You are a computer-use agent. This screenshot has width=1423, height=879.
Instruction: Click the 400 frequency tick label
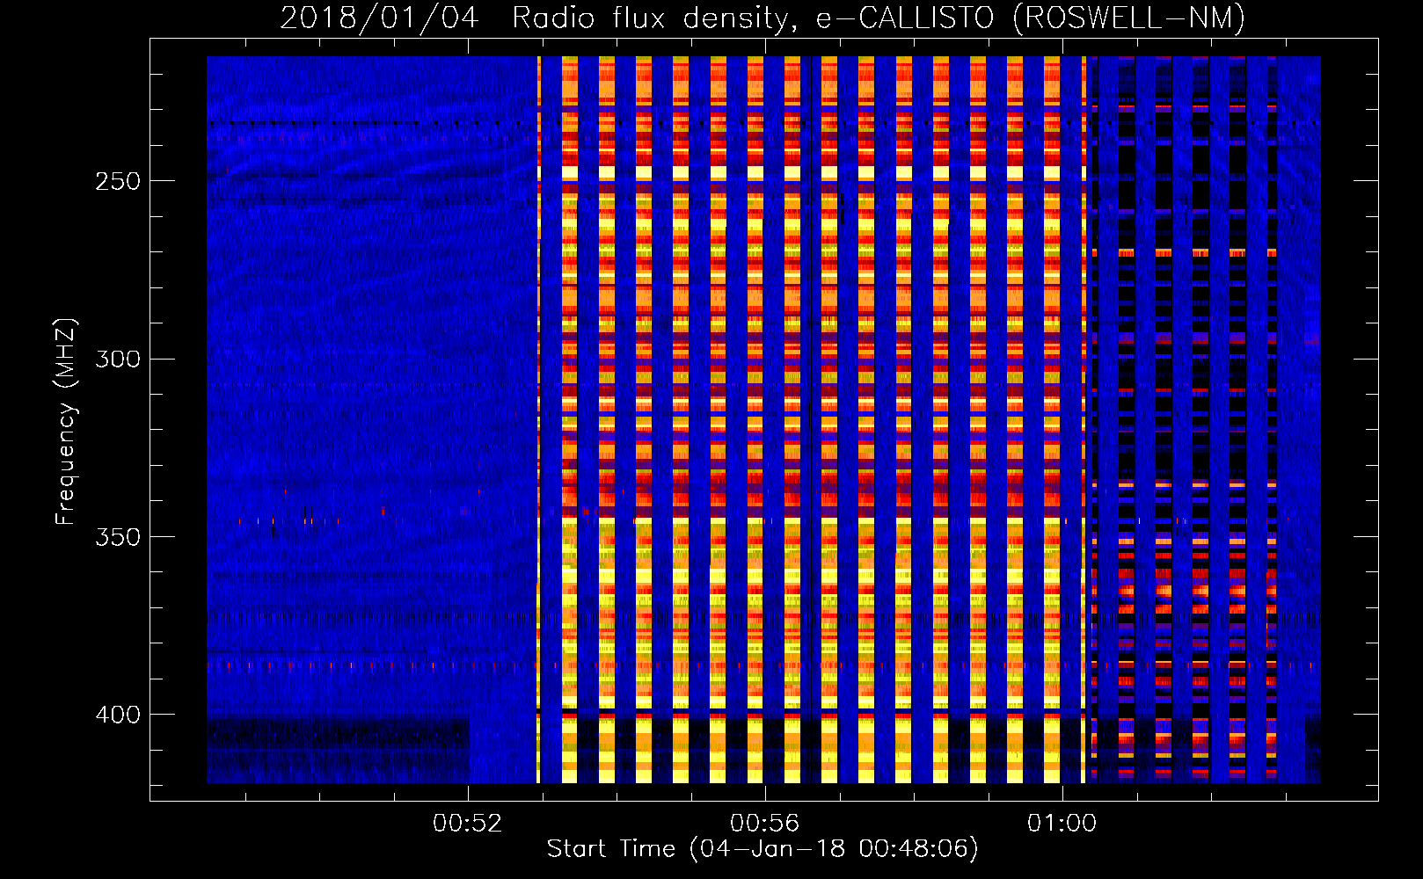pyautogui.click(x=118, y=715)
